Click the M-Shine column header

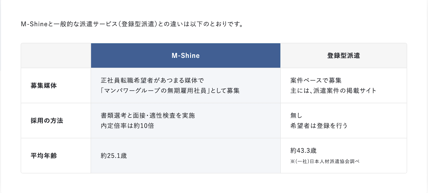click(186, 55)
